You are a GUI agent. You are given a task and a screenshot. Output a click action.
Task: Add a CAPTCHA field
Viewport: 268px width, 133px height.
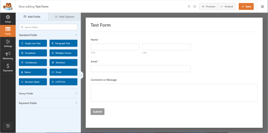63,82
